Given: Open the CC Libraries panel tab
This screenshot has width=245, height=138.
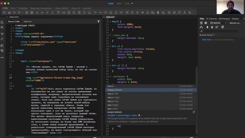Looking at the screenshot, I should [x=211, y=19].
